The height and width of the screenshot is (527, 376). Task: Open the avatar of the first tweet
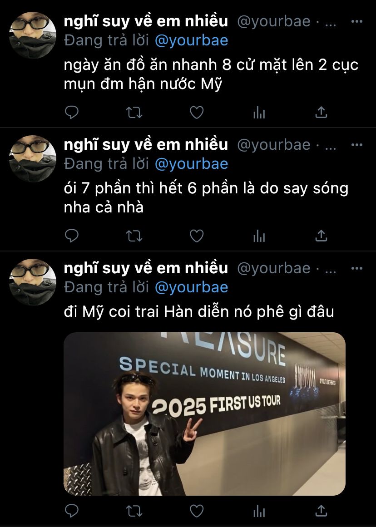pos(33,35)
